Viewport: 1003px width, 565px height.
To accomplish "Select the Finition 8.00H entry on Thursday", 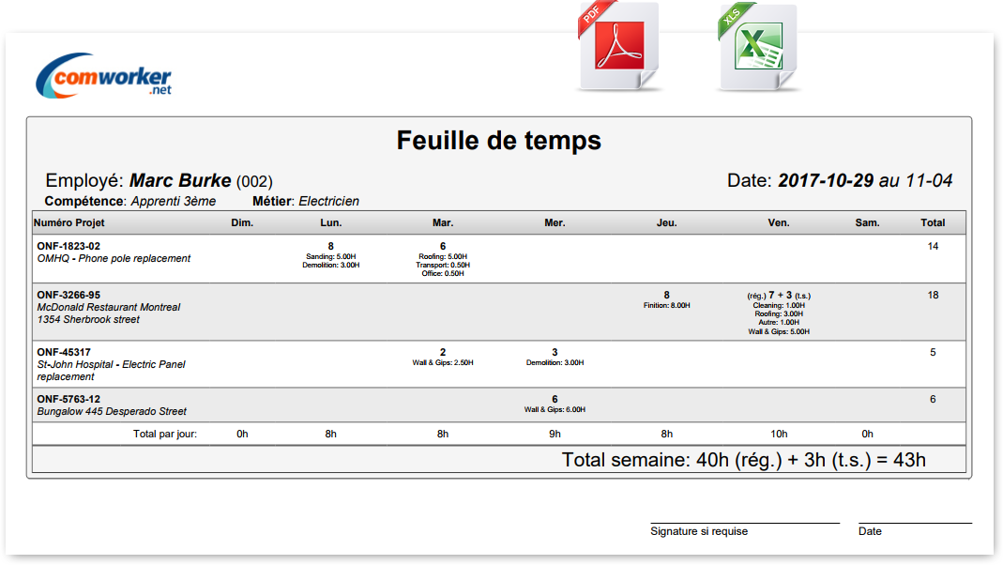I will [x=666, y=305].
